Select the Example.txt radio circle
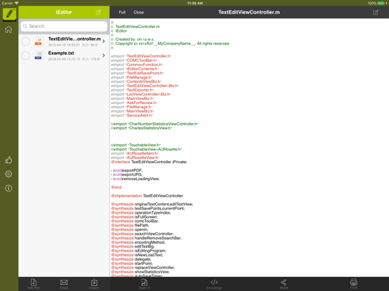The width and height of the screenshot is (389, 291). (x=25, y=56)
